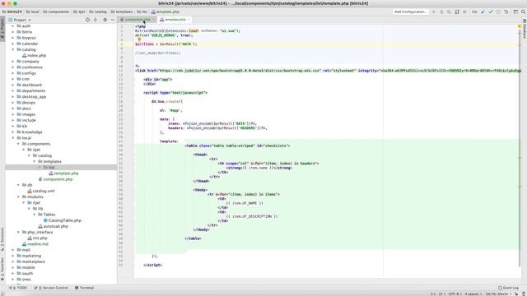Screen dimensions: 527x296
Task: Collapse the local folder
Action: coord(13,138)
